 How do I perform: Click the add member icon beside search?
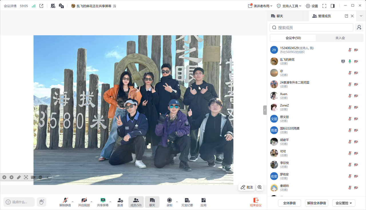tap(359, 27)
